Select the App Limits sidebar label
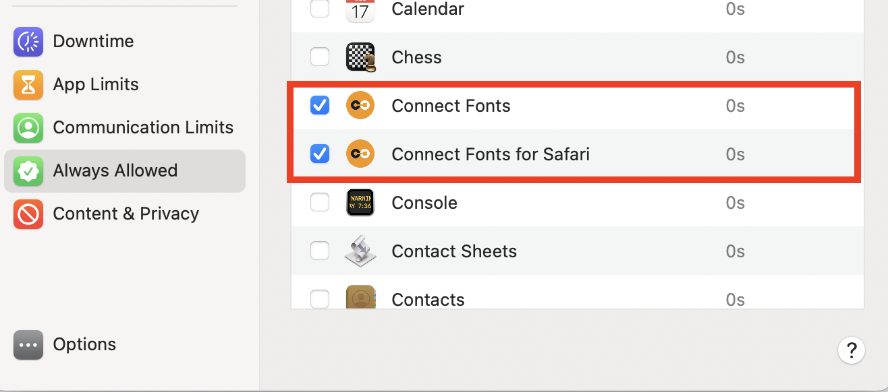Image resolution: width=888 pixels, height=392 pixels. (x=96, y=84)
